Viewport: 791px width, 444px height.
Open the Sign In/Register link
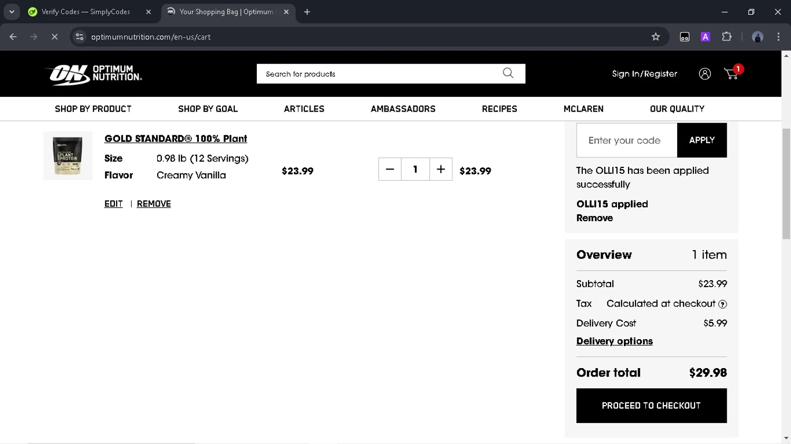click(x=644, y=74)
